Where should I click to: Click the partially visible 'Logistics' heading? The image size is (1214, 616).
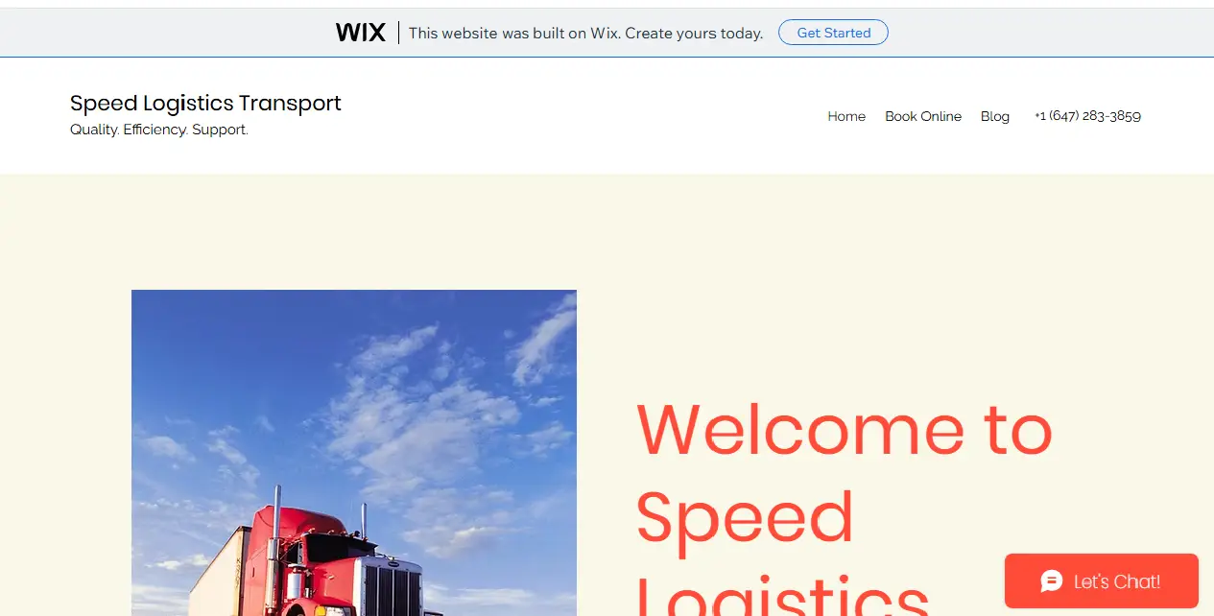pyautogui.click(x=783, y=595)
